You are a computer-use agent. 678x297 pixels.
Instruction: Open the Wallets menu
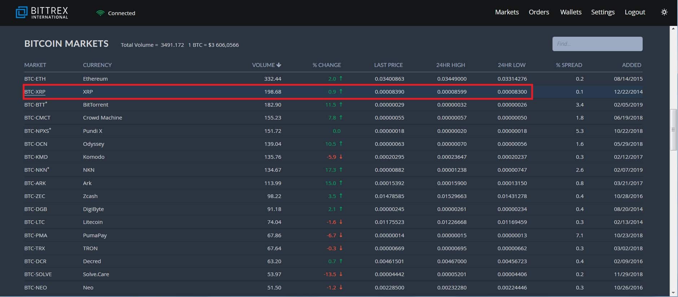point(571,12)
